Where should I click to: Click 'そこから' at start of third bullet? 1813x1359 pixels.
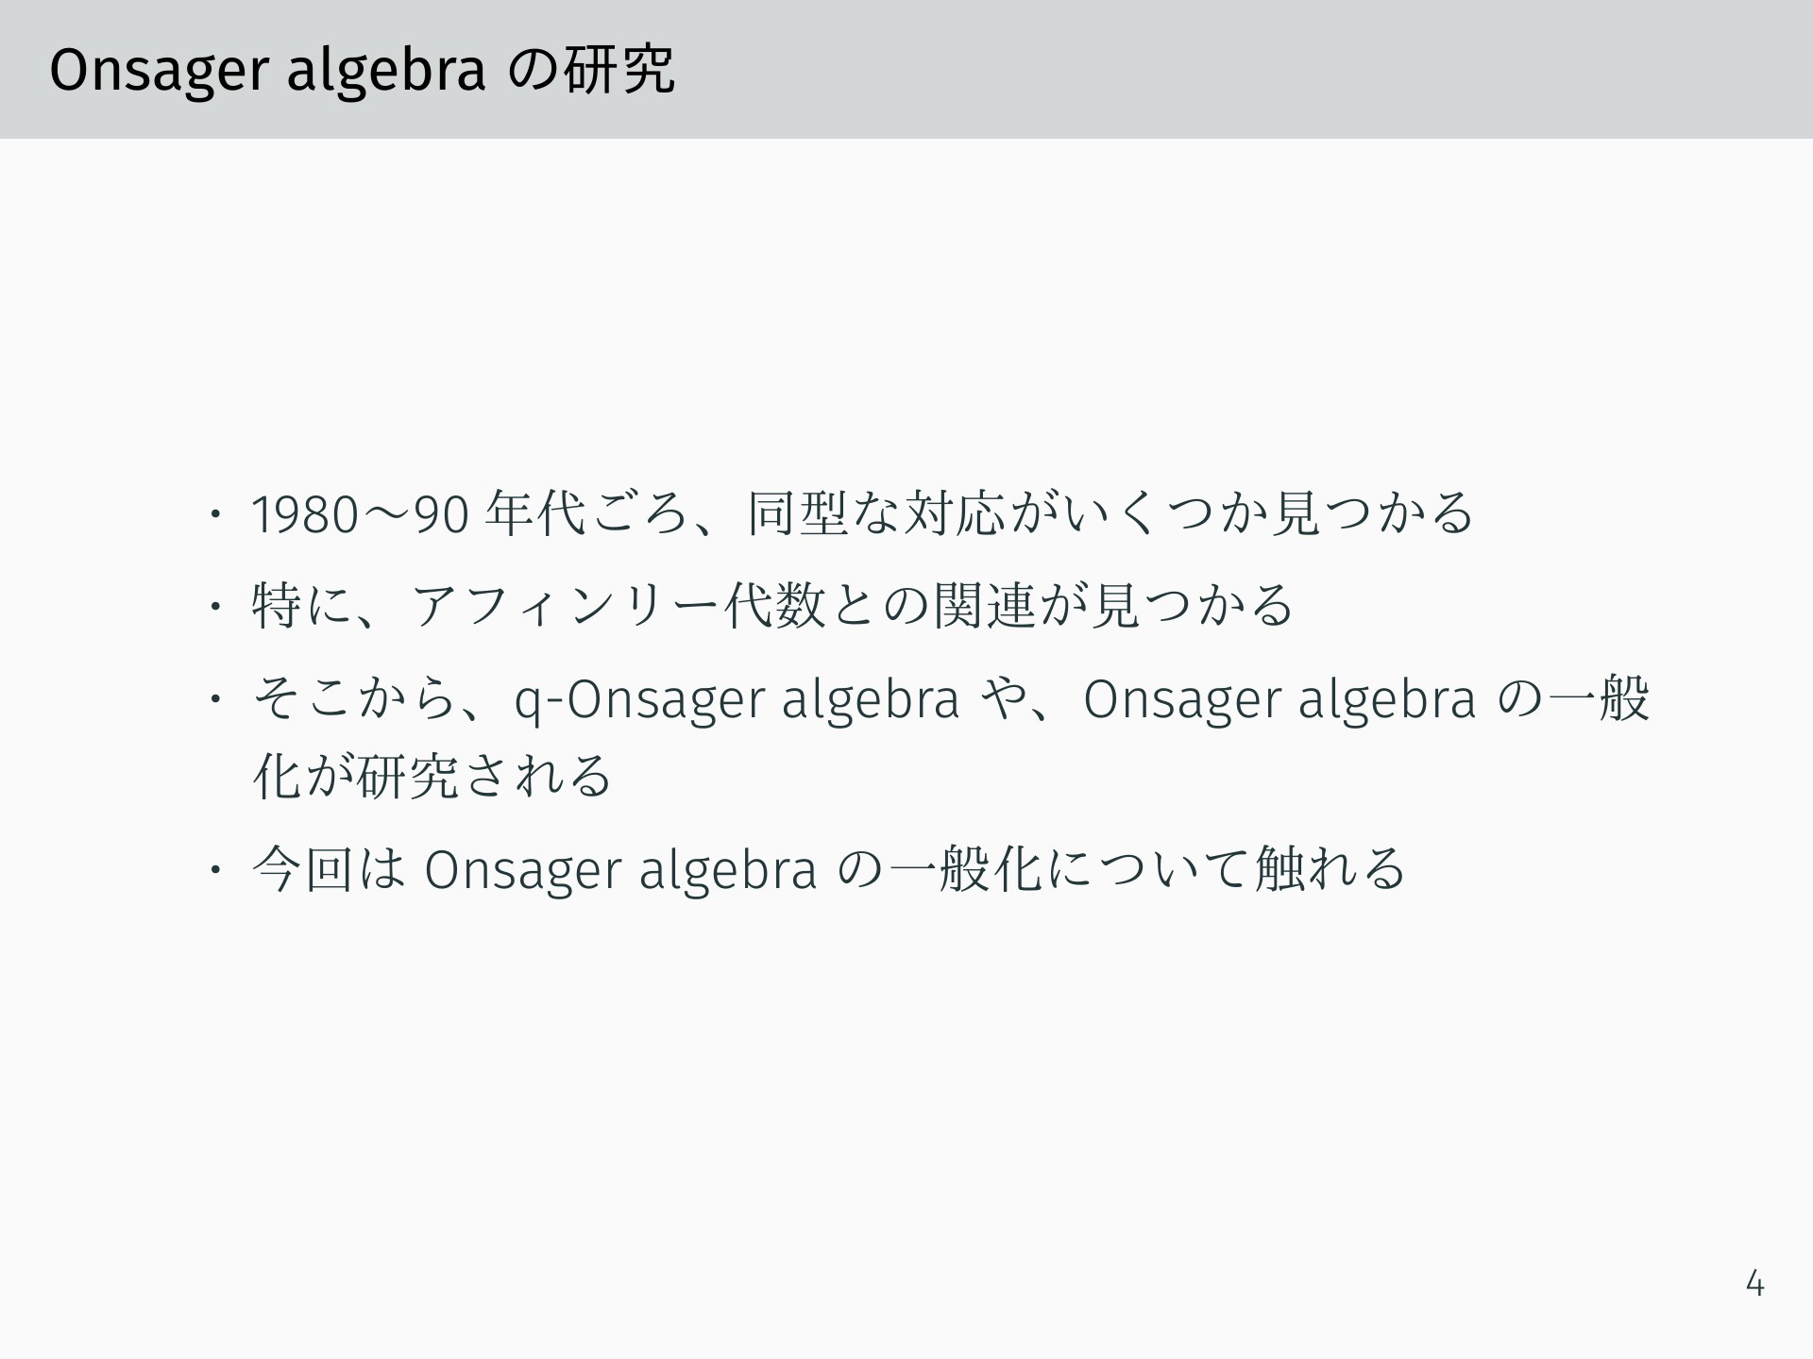coord(355,699)
